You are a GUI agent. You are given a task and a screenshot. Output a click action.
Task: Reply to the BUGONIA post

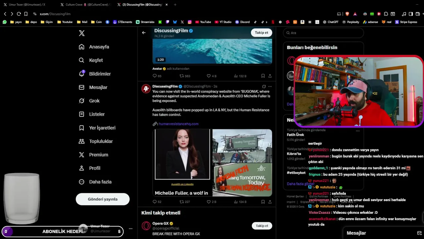pos(157,201)
